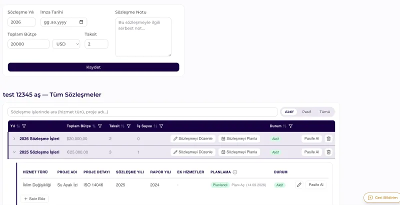
Task: Click the 2026 Sözleşme İşleri title
Action: [x=39, y=138]
